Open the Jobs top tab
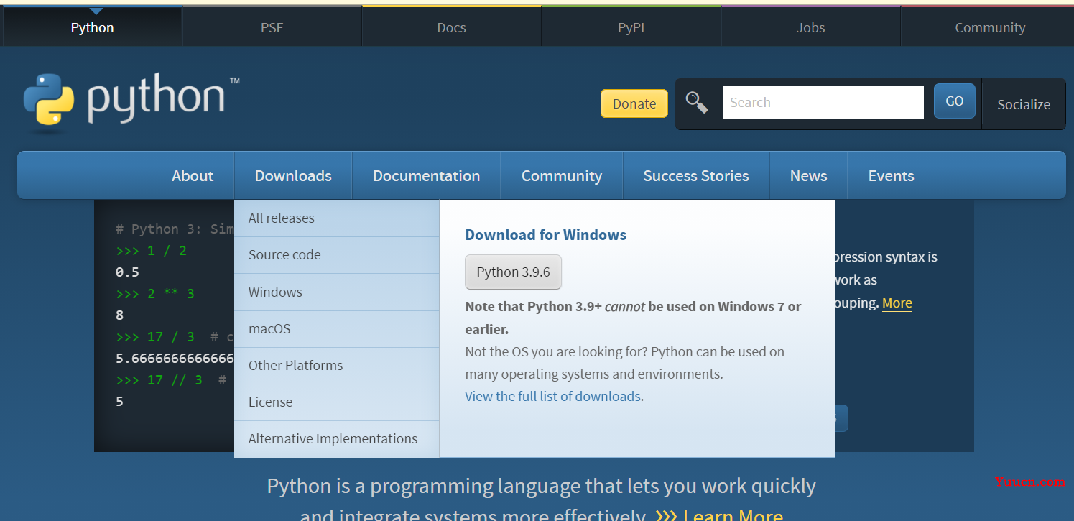Viewport: 1074px width, 521px height. tap(811, 27)
